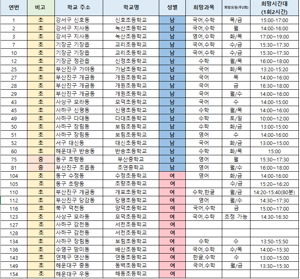This screenshot has width=300, height=279.
Task: Select cell 대신초등학교
Action: click(x=131, y=143)
